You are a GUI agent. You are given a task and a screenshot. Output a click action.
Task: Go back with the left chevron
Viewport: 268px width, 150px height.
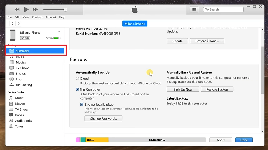pos(12,24)
